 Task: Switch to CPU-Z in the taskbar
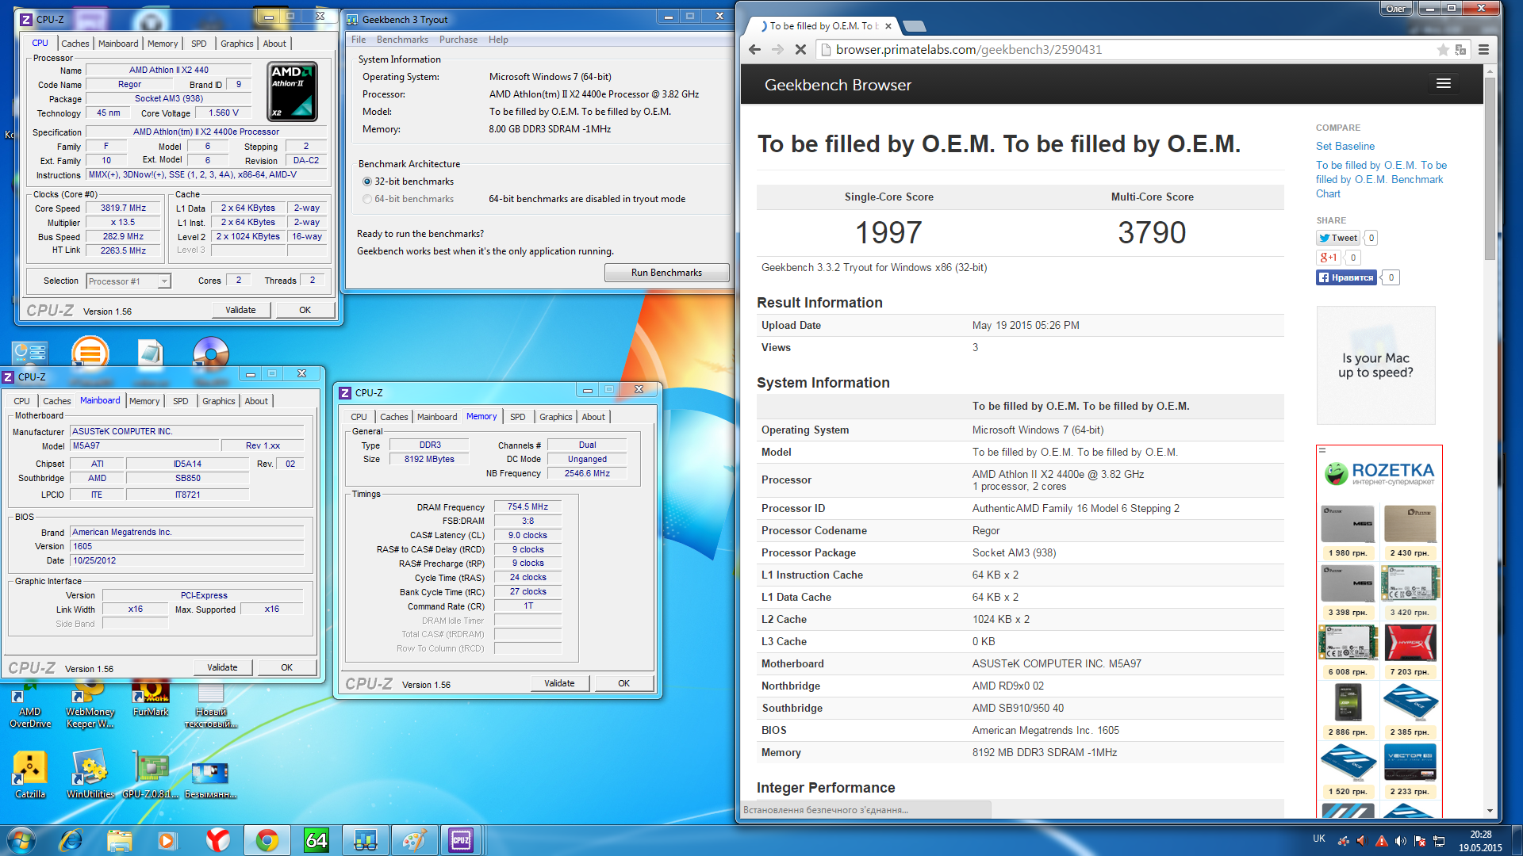[461, 840]
